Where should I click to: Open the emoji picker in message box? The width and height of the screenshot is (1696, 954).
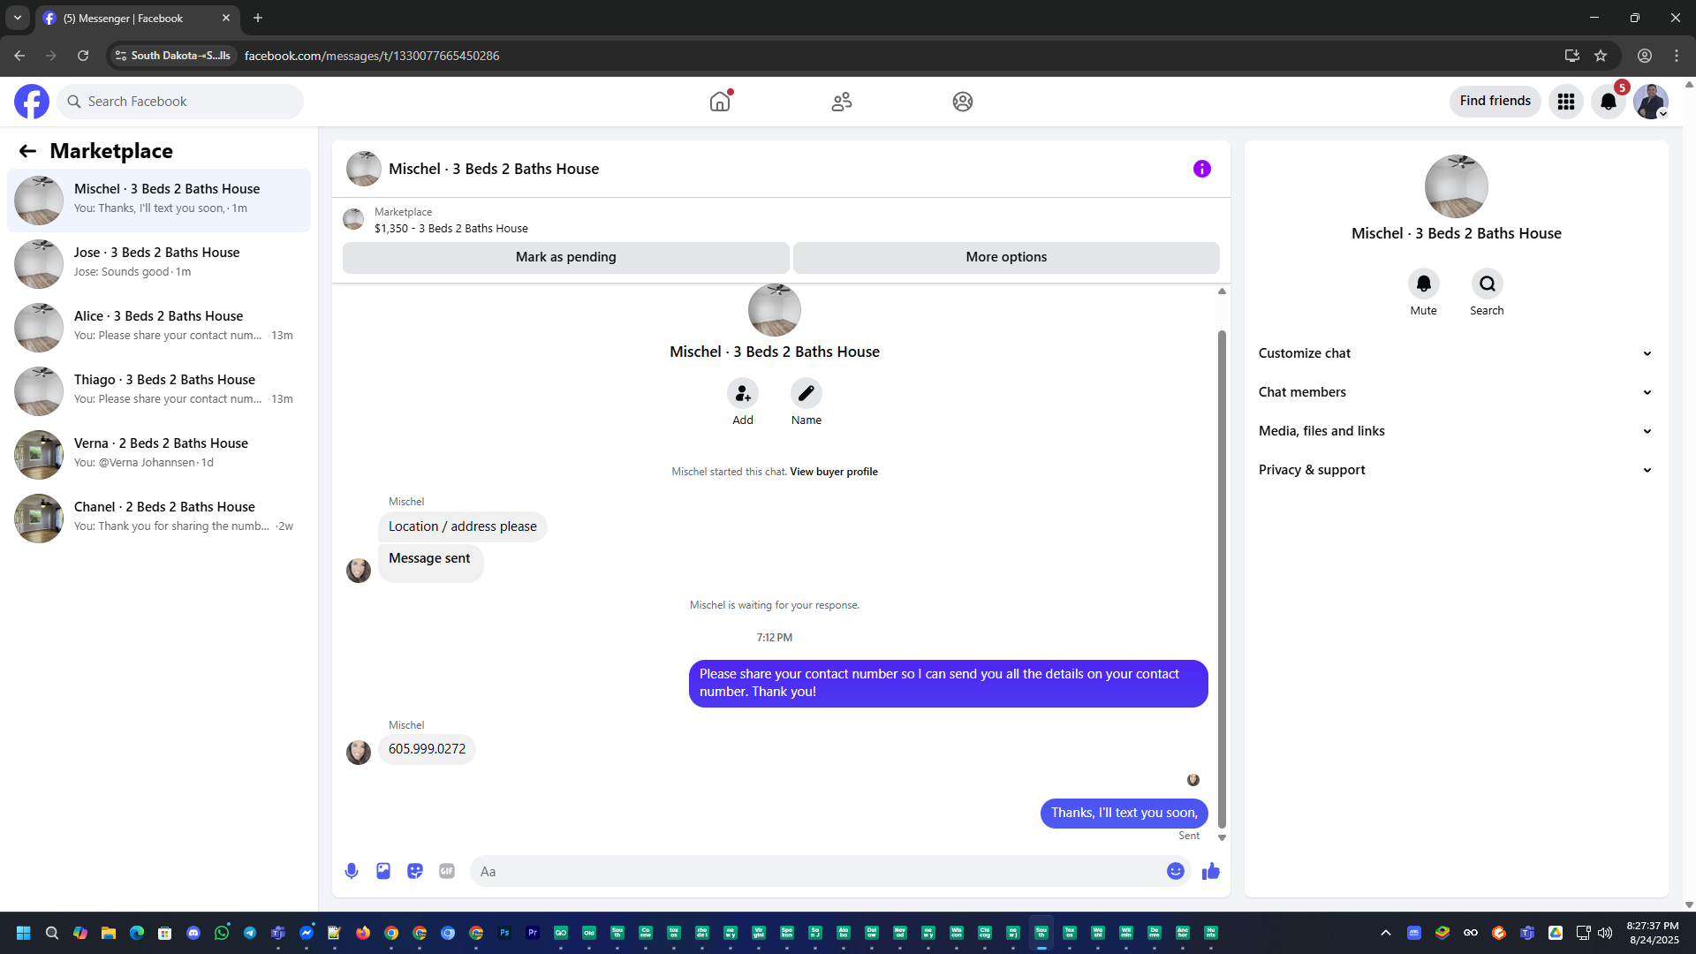tap(1175, 871)
